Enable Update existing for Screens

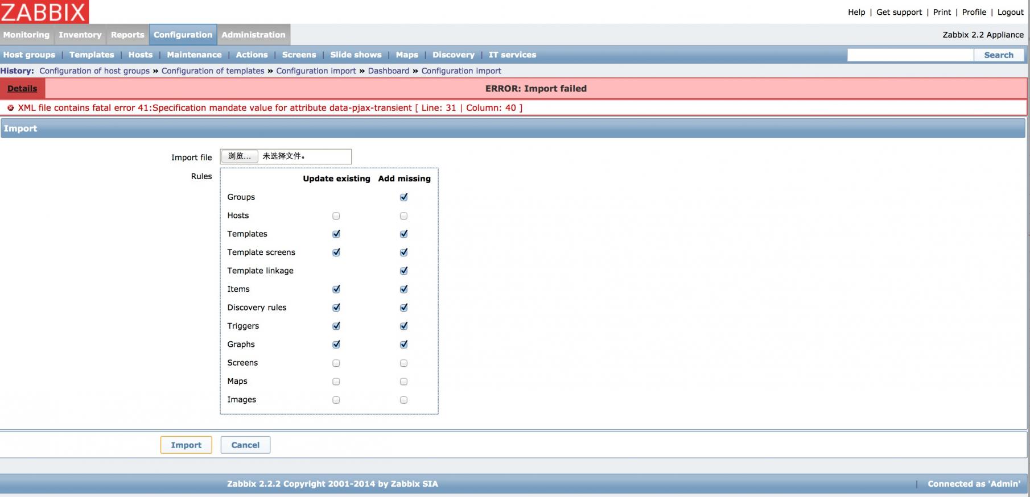pos(336,363)
